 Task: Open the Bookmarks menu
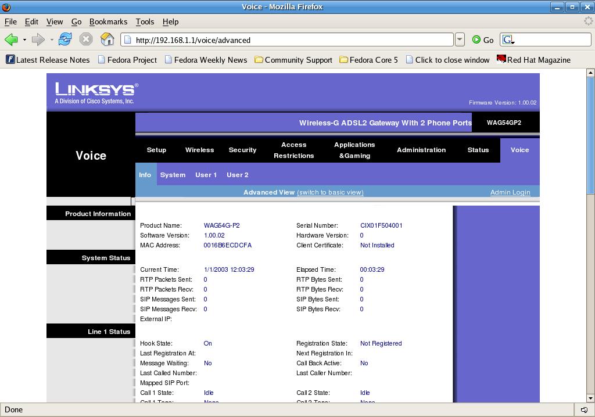point(108,21)
